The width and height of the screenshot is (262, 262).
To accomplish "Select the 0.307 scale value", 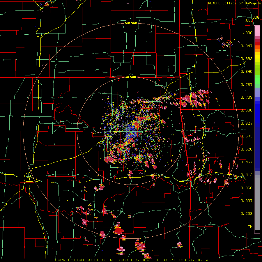I will point(247,201).
